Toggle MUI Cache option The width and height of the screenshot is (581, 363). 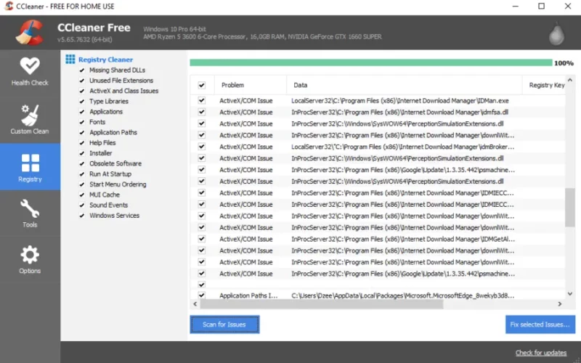(x=82, y=195)
